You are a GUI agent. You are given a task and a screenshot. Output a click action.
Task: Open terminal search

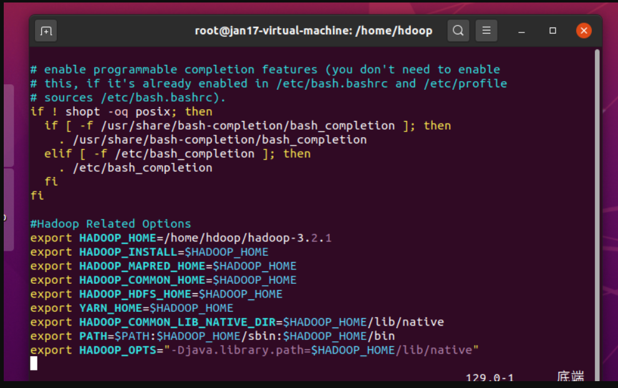[x=458, y=31]
